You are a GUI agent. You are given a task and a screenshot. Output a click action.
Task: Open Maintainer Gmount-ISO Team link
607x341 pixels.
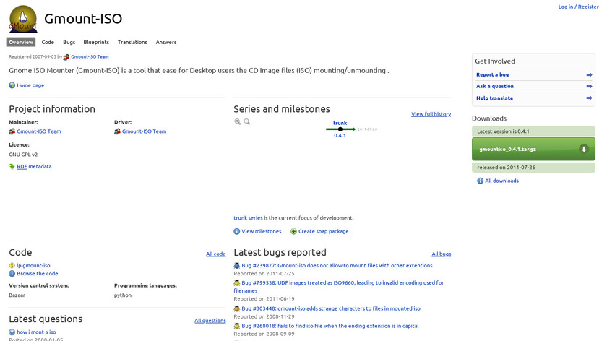[39, 131]
